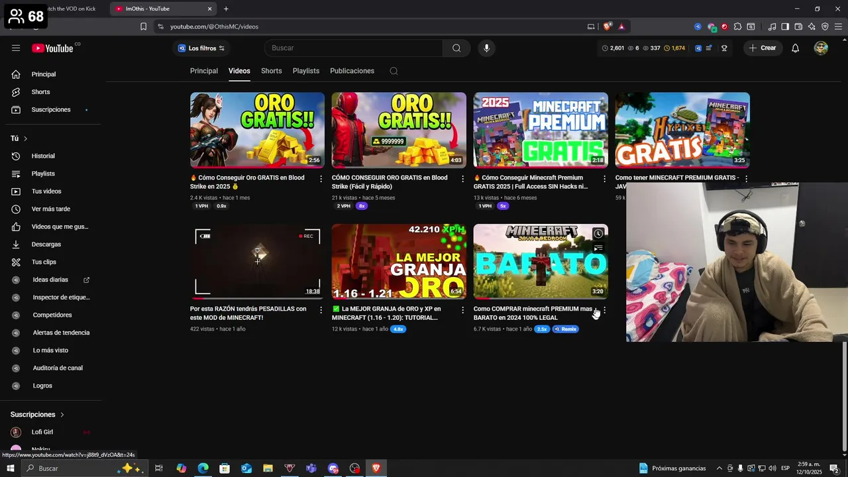
Task: Open the Brave VPN shield icon
Action: pyautogui.click(x=825, y=26)
